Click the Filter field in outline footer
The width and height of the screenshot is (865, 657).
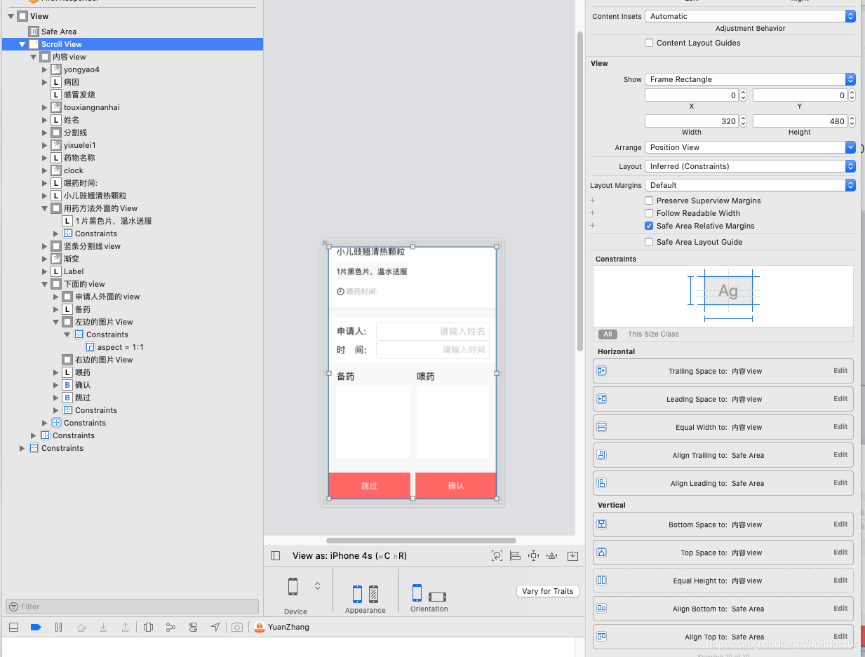130,606
